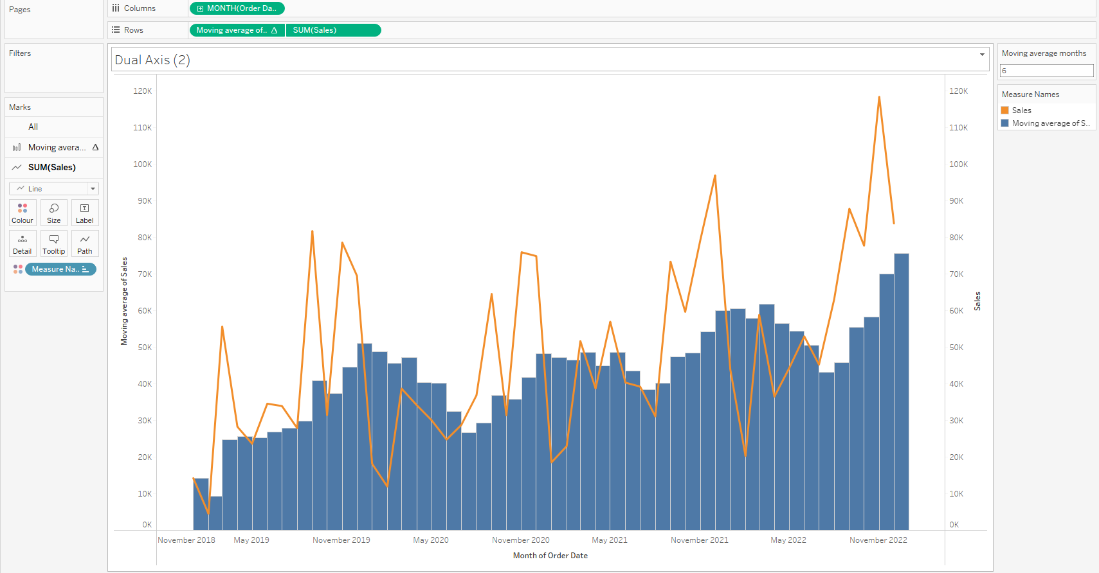Image resolution: width=1099 pixels, height=573 pixels.
Task: Click the Pages shelf header
Action: click(x=20, y=10)
